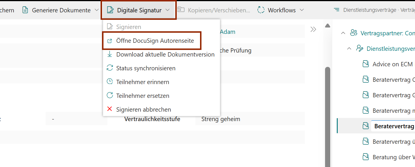Select the Beratung über document in tree
This screenshot has height=167, width=415.
point(393,157)
